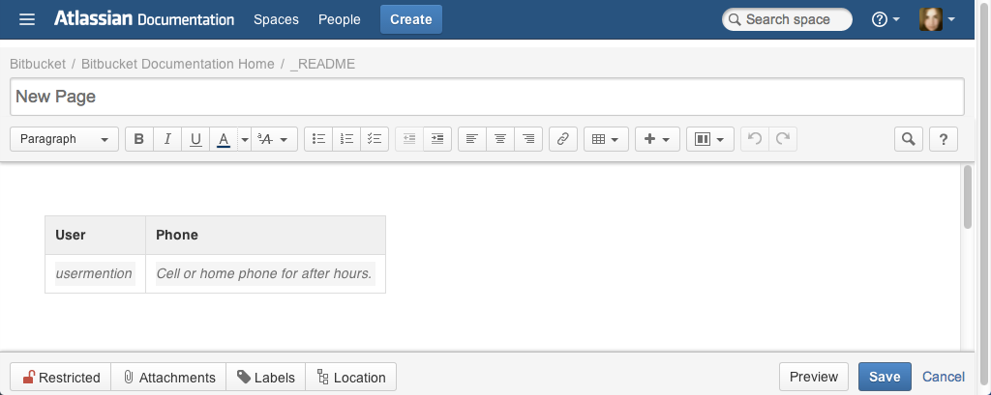The width and height of the screenshot is (991, 395).
Task: Toggle underline formatting
Action: tap(195, 139)
